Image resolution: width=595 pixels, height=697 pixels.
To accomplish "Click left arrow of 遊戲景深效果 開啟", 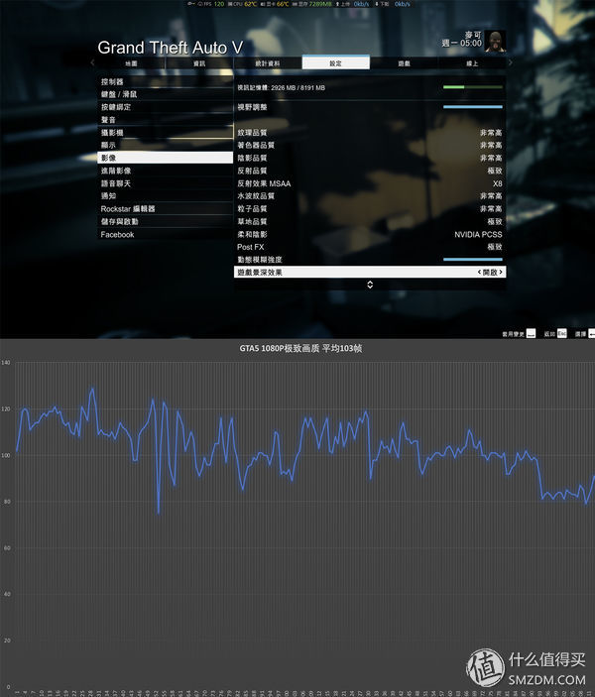I will [479, 272].
